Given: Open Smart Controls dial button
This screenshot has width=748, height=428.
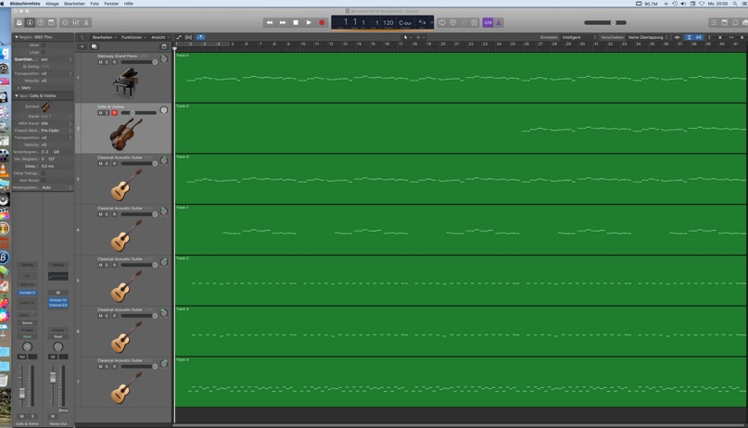Looking at the screenshot, I should click(65, 22).
